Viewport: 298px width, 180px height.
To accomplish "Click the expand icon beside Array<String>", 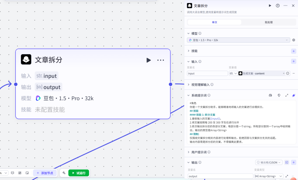I will 287,176.
